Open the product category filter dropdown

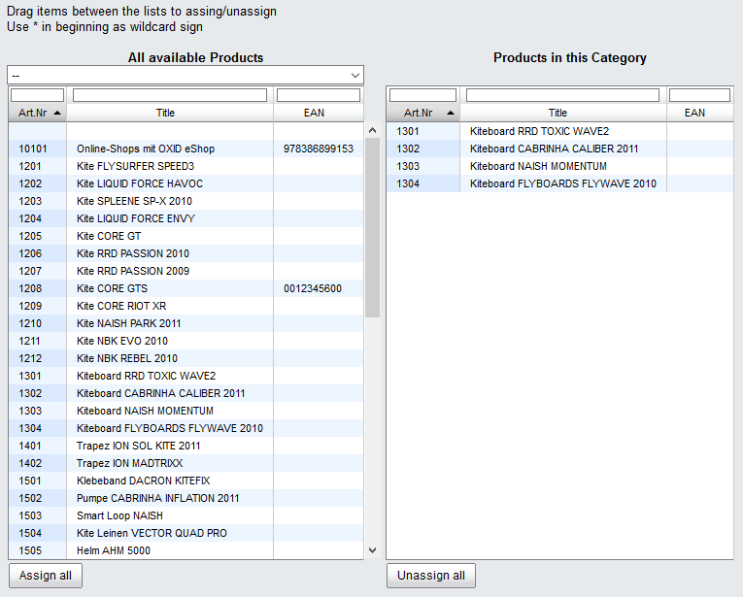(x=186, y=76)
